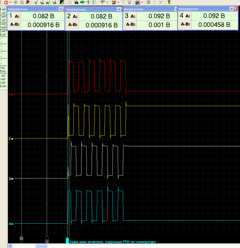Expand the dropdown beside the A:B:C folder icon
240x248 pixels.
point(118,2)
